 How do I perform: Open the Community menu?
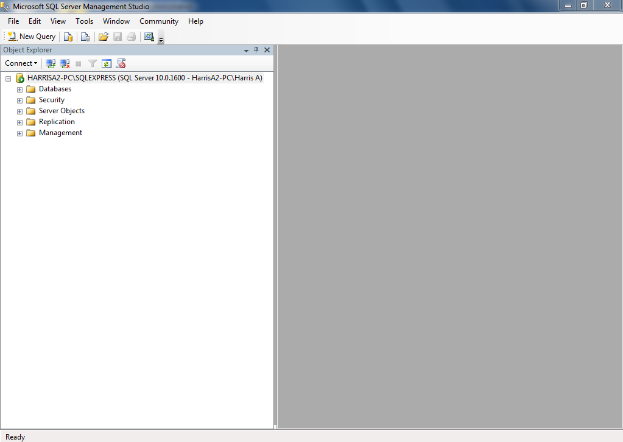(x=158, y=21)
